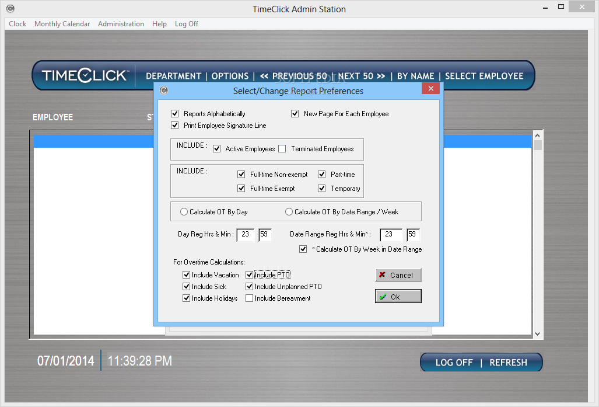Viewport: 599px width, 407px height.
Task: Click BY NAME in the banner
Action: (x=416, y=76)
